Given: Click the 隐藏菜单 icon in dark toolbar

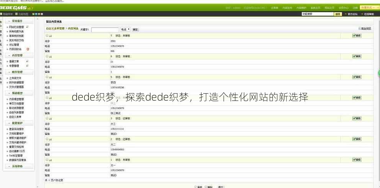Looking at the screenshot, I should (x=1, y=14).
